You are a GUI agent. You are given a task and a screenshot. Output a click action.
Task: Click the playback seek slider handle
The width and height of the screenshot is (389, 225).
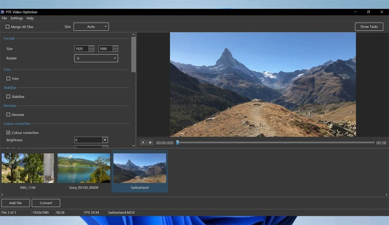tap(178, 142)
